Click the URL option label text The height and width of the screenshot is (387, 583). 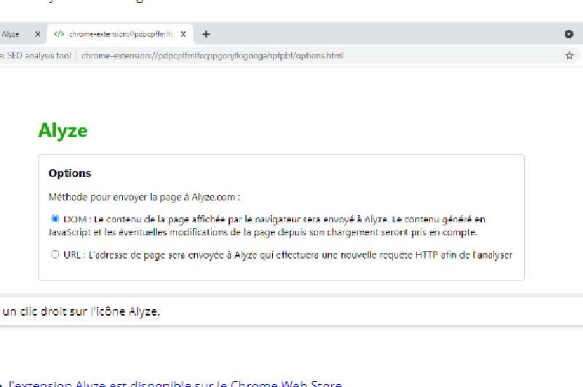287,255
